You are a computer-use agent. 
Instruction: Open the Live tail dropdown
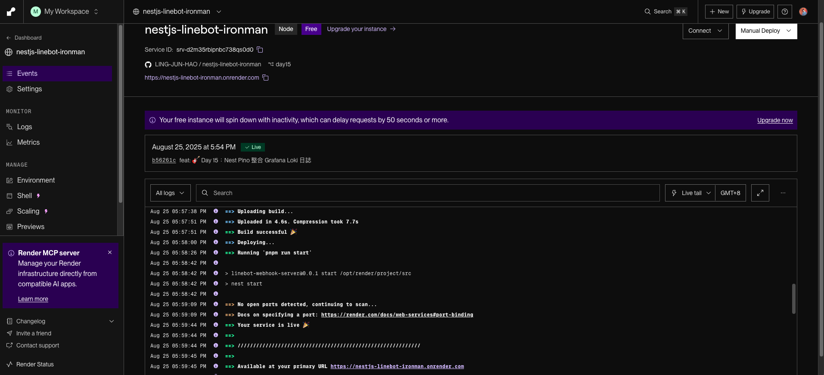690,193
